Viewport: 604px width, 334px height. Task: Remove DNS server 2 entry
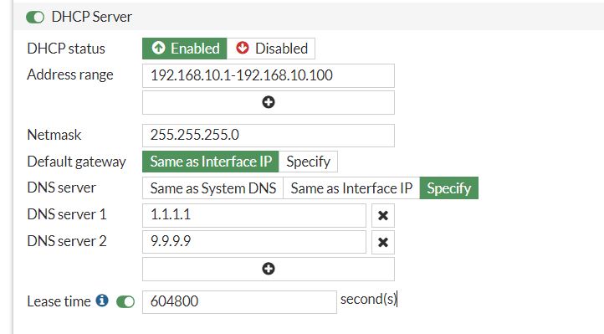(383, 242)
